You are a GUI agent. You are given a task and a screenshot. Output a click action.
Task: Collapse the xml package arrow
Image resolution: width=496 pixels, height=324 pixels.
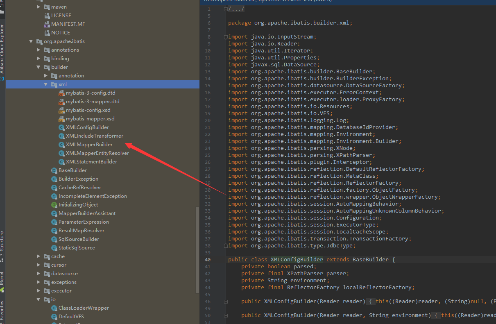(x=46, y=84)
